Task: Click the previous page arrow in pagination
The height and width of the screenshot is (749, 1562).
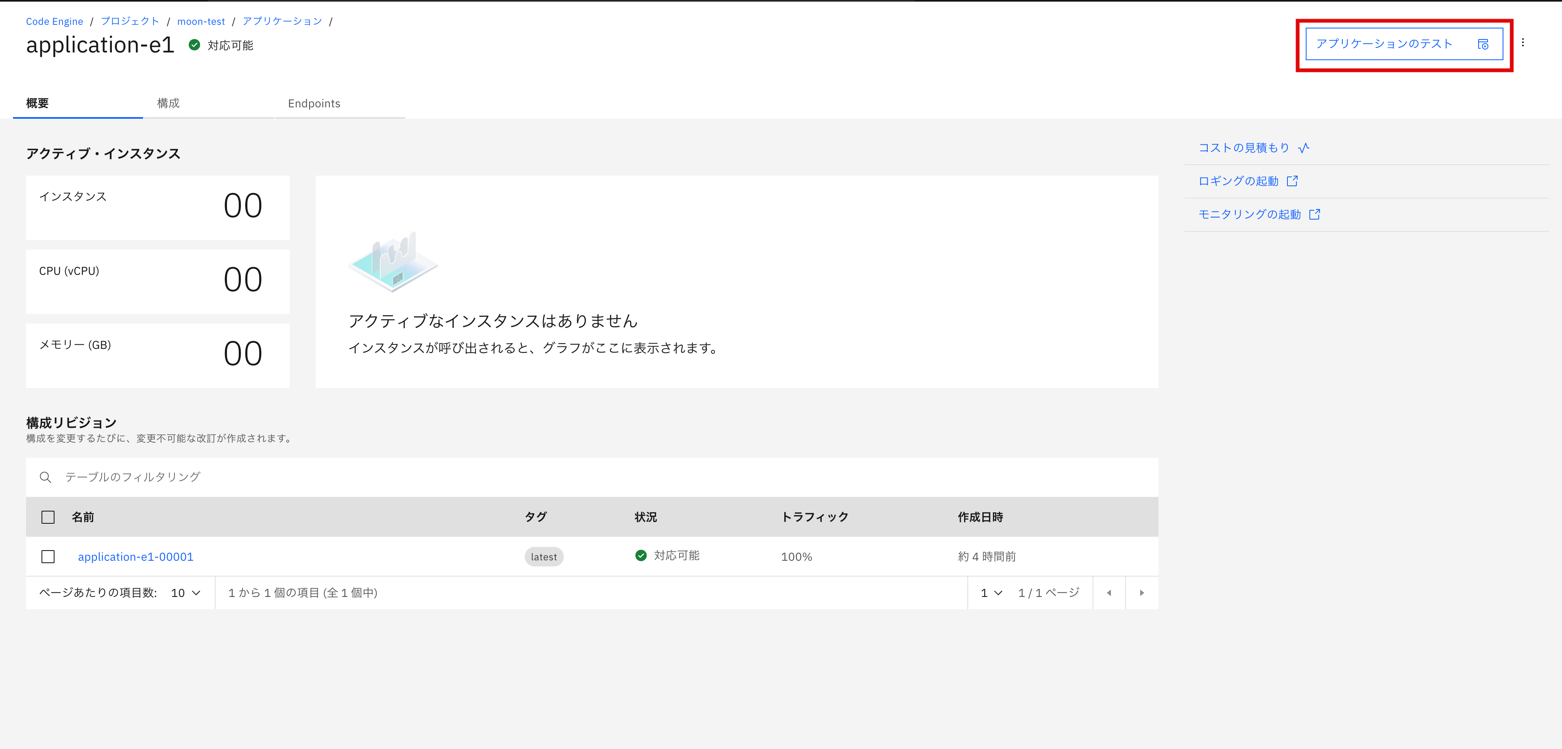Action: coord(1109,593)
